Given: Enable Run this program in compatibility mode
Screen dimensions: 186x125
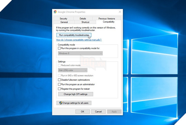Looking at the screenshot, I should coord(59,48).
